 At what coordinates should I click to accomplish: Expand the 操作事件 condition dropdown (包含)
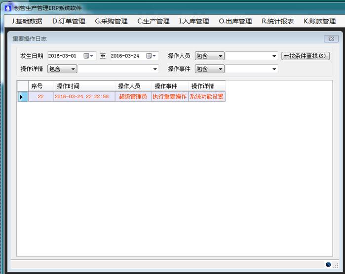coord(220,69)
